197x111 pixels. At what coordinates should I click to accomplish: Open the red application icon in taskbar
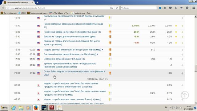pos(52,108)
